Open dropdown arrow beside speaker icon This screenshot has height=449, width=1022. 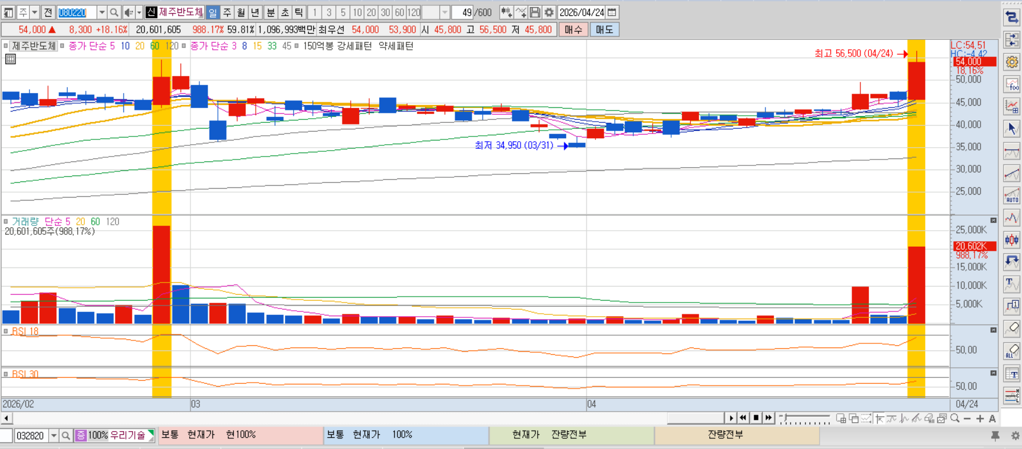(x=139, y=12)
